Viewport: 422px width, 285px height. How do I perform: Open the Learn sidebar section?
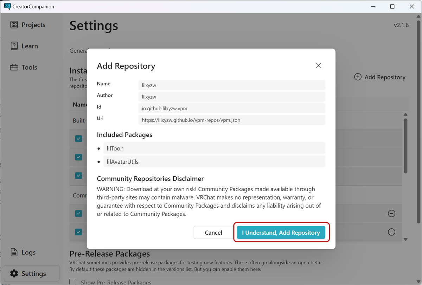coord(24,46)
